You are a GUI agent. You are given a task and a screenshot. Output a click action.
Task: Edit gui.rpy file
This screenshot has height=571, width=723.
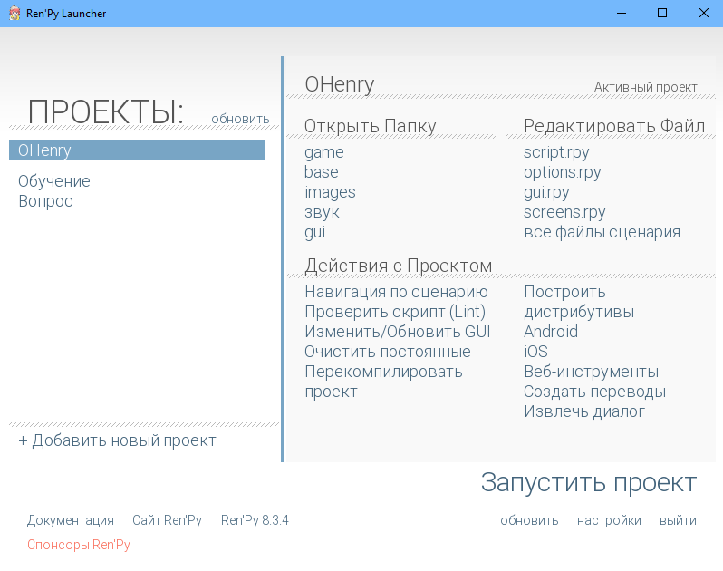coord(546,192)
